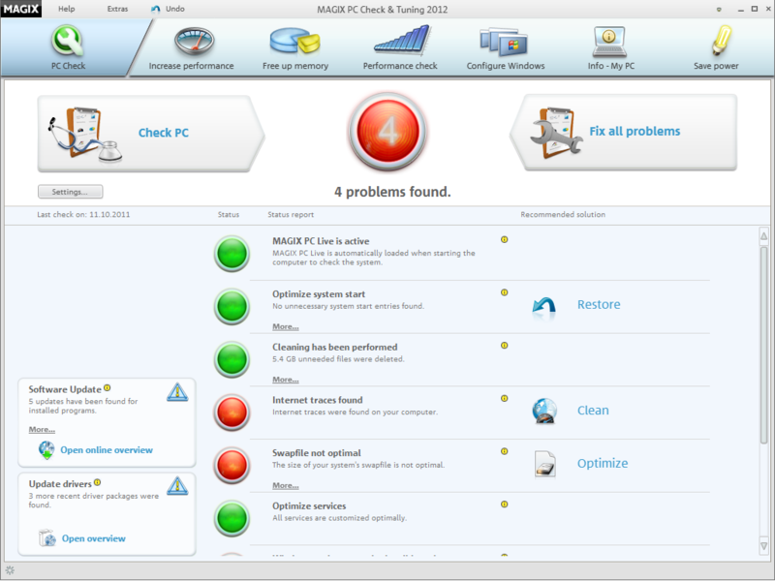775x581 pixels.
Task: Click the Check PC button
Action: click(151, 134)
